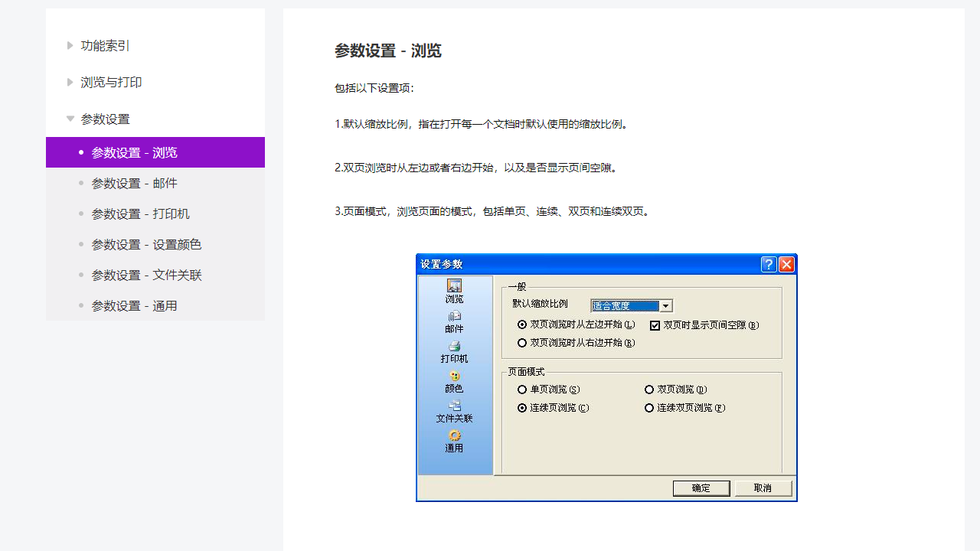Click the 确定 button
This screenshot has height=551, width=980.
pyautogui.click(x=701, y=487)
